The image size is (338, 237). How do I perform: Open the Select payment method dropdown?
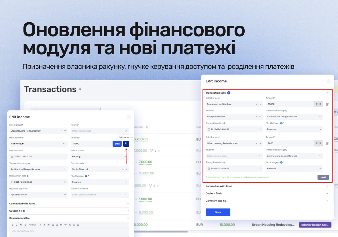coord(100,195)
